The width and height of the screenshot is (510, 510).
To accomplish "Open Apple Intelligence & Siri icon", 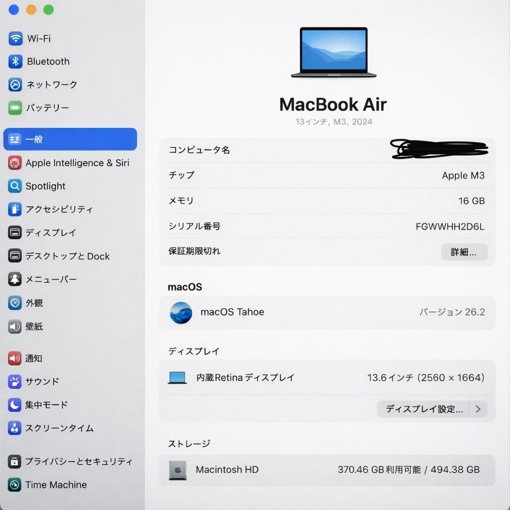I will pos(15,162).
